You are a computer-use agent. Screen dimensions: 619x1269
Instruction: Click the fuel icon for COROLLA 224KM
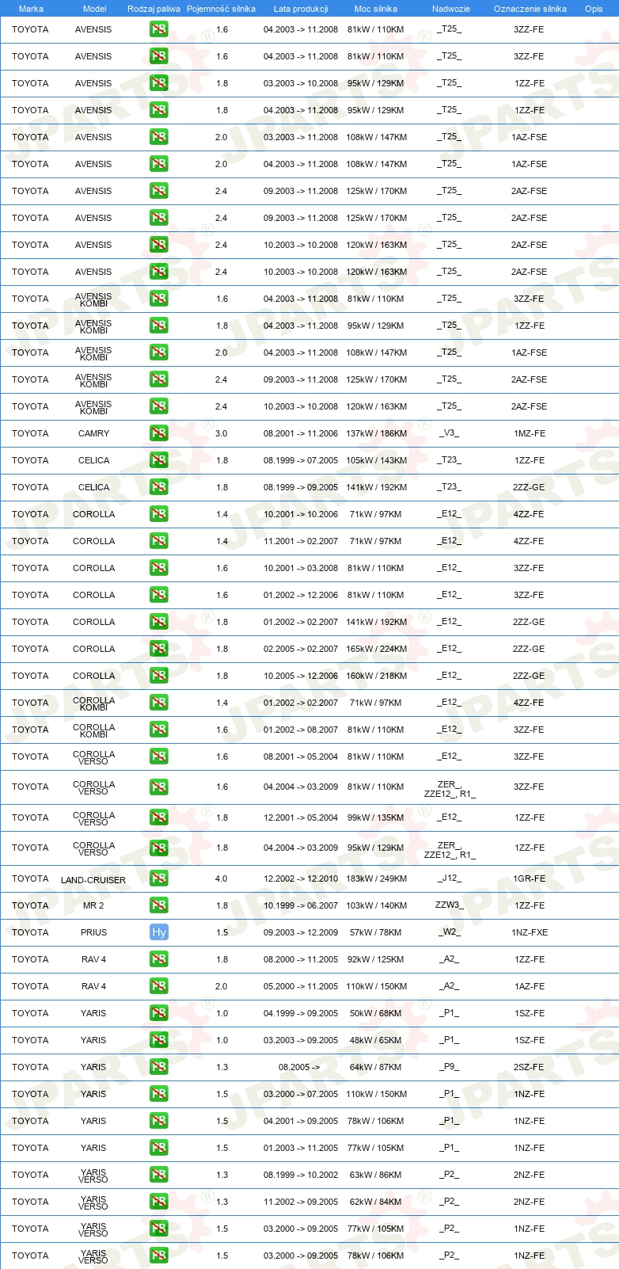(159, 649)
